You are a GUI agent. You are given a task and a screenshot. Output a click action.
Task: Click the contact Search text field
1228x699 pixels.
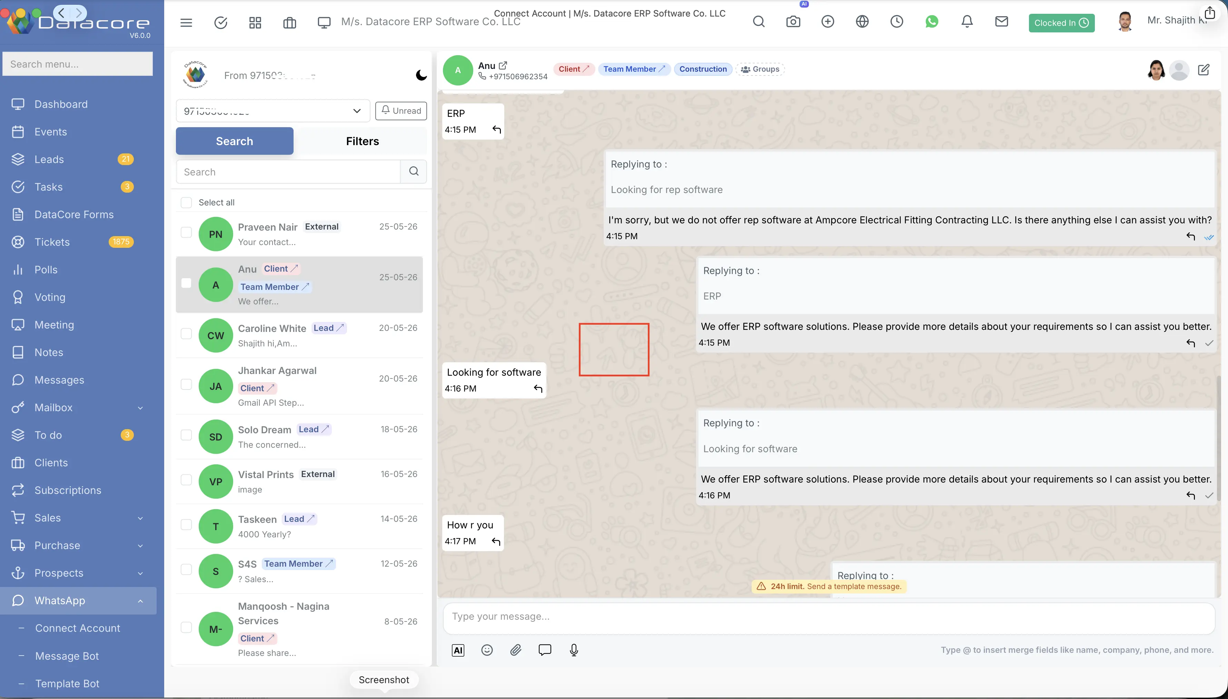click(x=288, y=172)
